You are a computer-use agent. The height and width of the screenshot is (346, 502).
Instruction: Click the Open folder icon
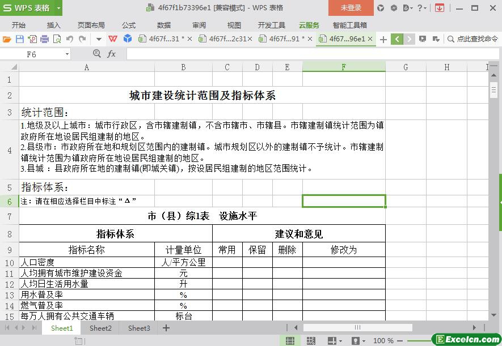[7, 39]
